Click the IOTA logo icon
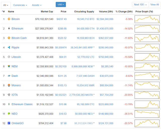Image resolution: width=161 pixels, height=129 pixels. [x=9, y=95]
